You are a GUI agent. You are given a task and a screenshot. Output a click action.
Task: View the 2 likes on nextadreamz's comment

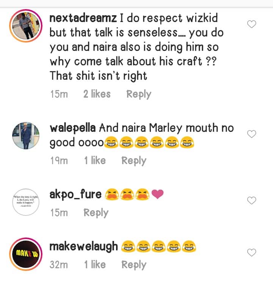(x=97, y=94)
